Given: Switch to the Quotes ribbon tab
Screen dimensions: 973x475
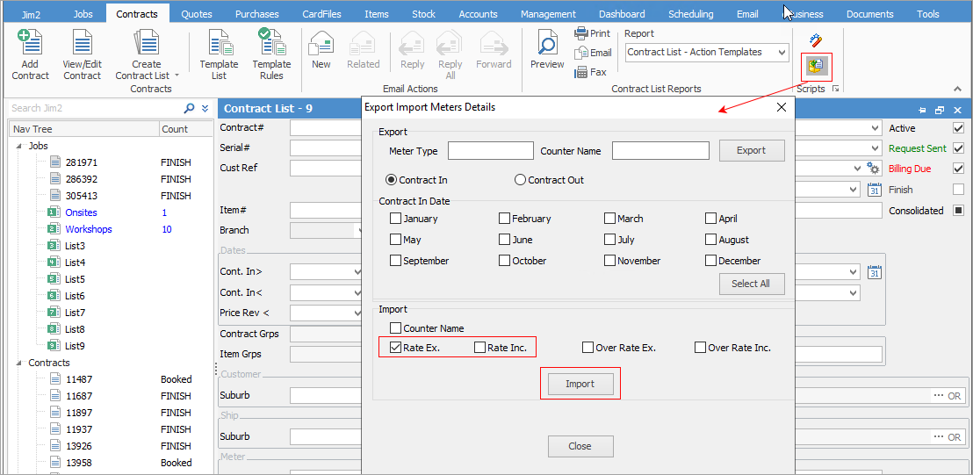Looking at the screenshot, I should (196, 14).
